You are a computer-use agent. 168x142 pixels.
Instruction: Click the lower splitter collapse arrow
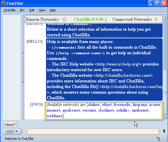point(23,82)
